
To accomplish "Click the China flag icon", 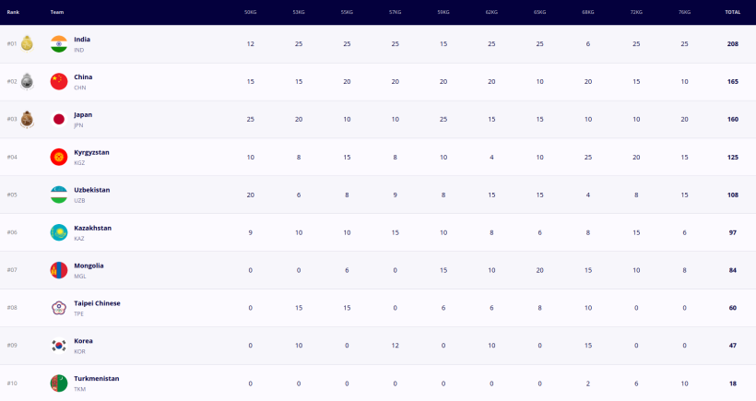I will 59,81.
